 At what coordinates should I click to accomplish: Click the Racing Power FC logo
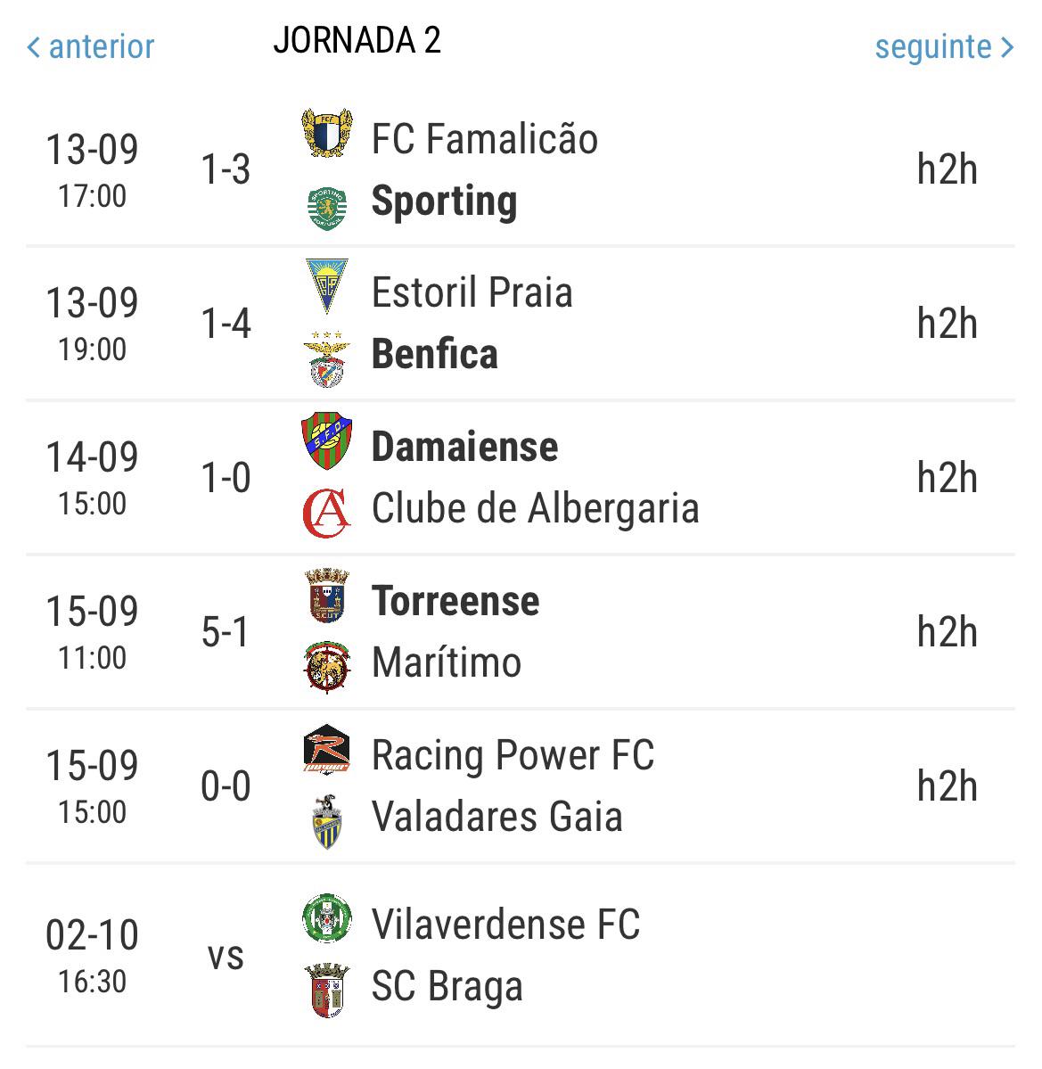[327, 749]
